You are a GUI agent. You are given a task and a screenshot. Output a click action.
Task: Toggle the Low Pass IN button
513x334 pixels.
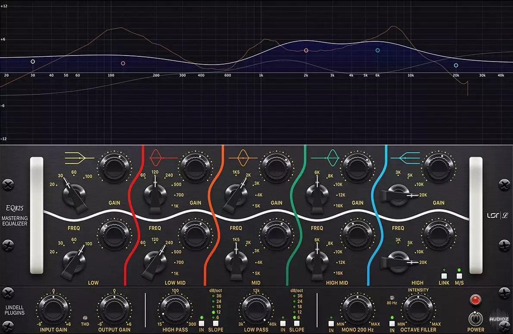283,324
